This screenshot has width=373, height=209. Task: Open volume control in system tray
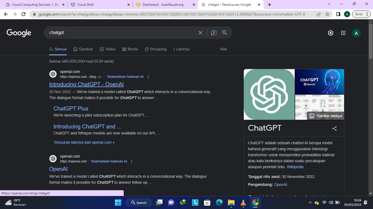pyautogui.click(x=331, y=202)
